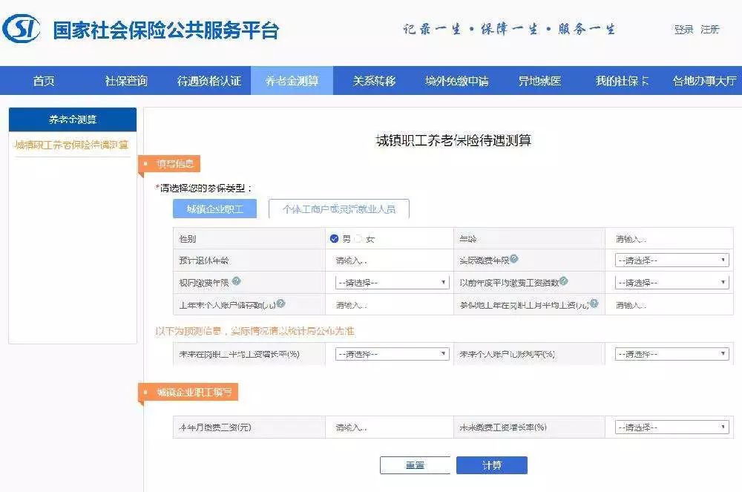Open the 未来个人账户记账利率 dropdown
This screenshot has width=742, height=492.
click(x=672, y=353)
